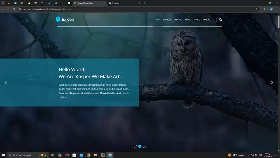The image size is (280, 158).
Task: Switch to the pinned ChatGPT-style swirl tab
Action: pos(22,3)
